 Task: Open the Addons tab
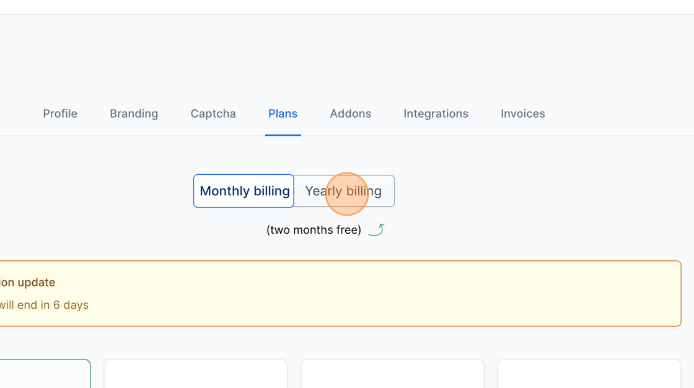[350, 113]
